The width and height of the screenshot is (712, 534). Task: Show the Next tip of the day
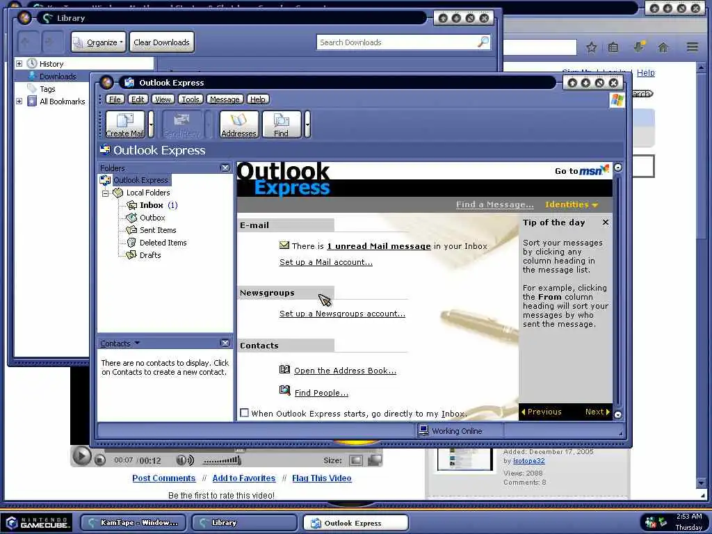597,412
